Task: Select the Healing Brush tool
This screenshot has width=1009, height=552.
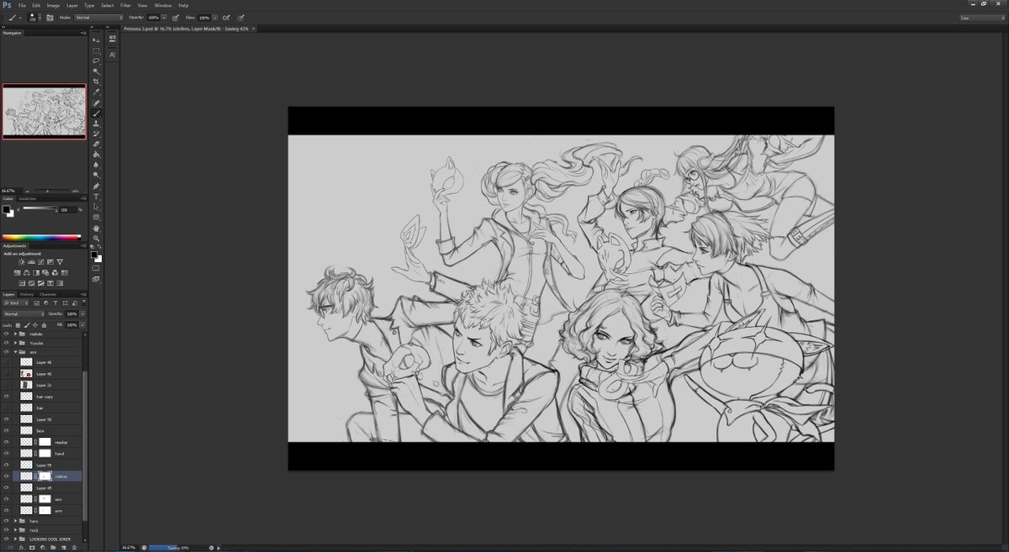Action: (x=96, y=103)
